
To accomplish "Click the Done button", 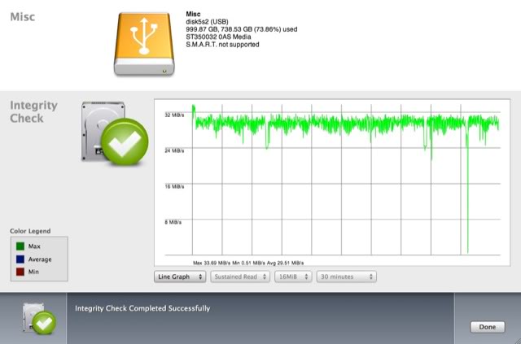I will point(488,327).
